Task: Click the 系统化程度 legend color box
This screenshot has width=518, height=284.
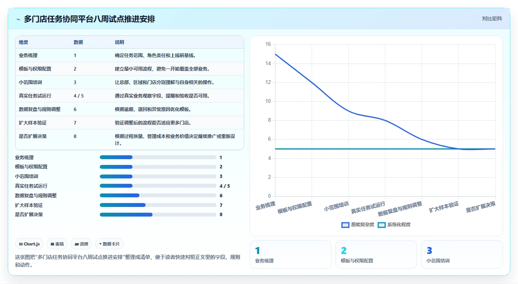Action: pyautogui.click(x=382, y=225)
